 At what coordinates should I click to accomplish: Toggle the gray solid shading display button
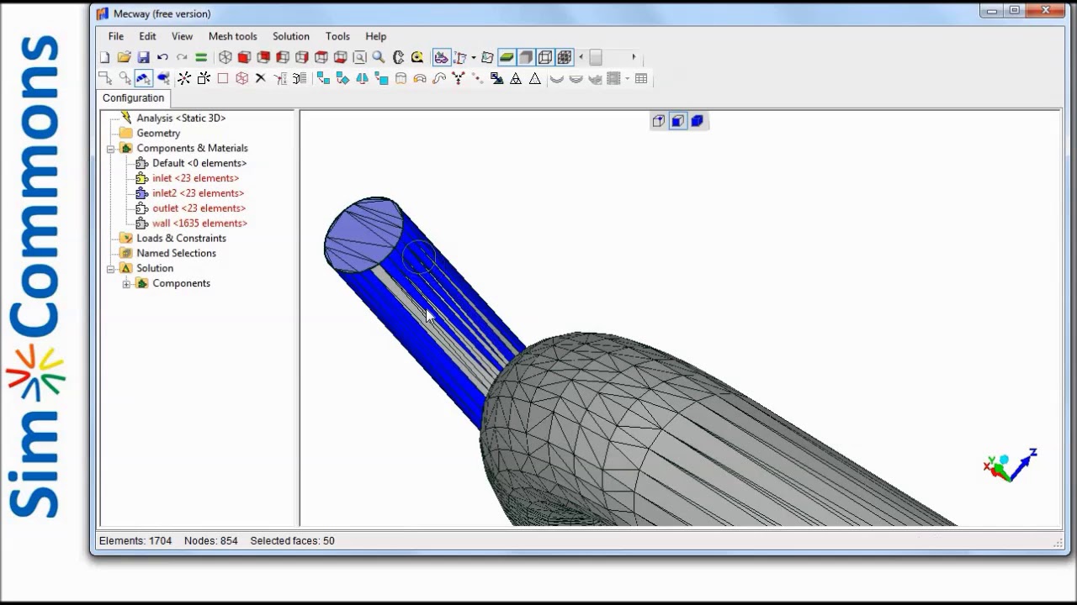(x=526, y=57)
